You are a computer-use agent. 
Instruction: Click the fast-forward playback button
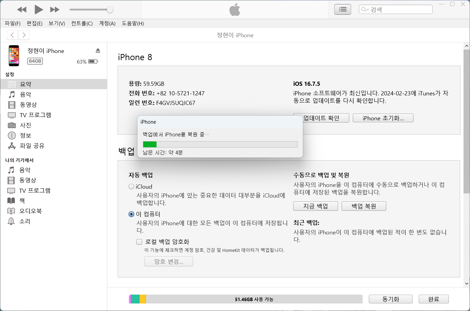[55, 10]
